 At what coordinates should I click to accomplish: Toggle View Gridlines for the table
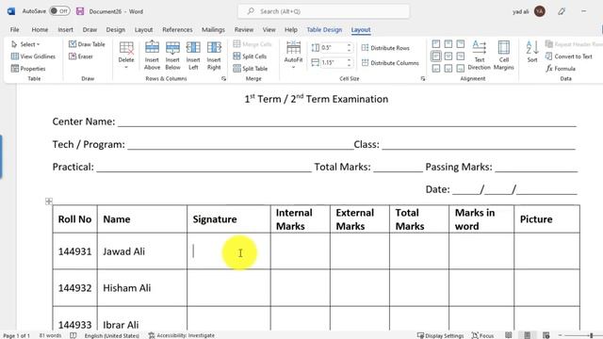(x=33, y=56)
